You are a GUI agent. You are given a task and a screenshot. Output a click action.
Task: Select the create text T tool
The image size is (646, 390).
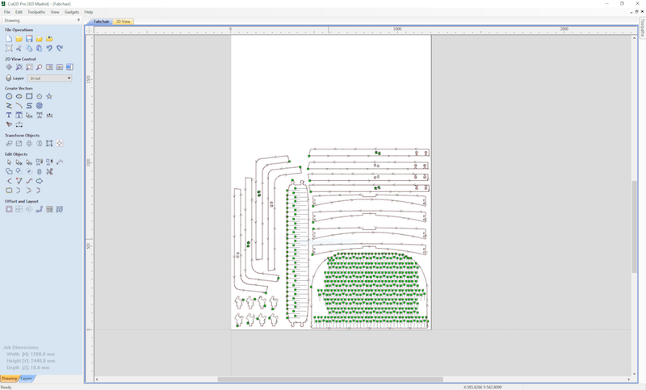point(9,115)
